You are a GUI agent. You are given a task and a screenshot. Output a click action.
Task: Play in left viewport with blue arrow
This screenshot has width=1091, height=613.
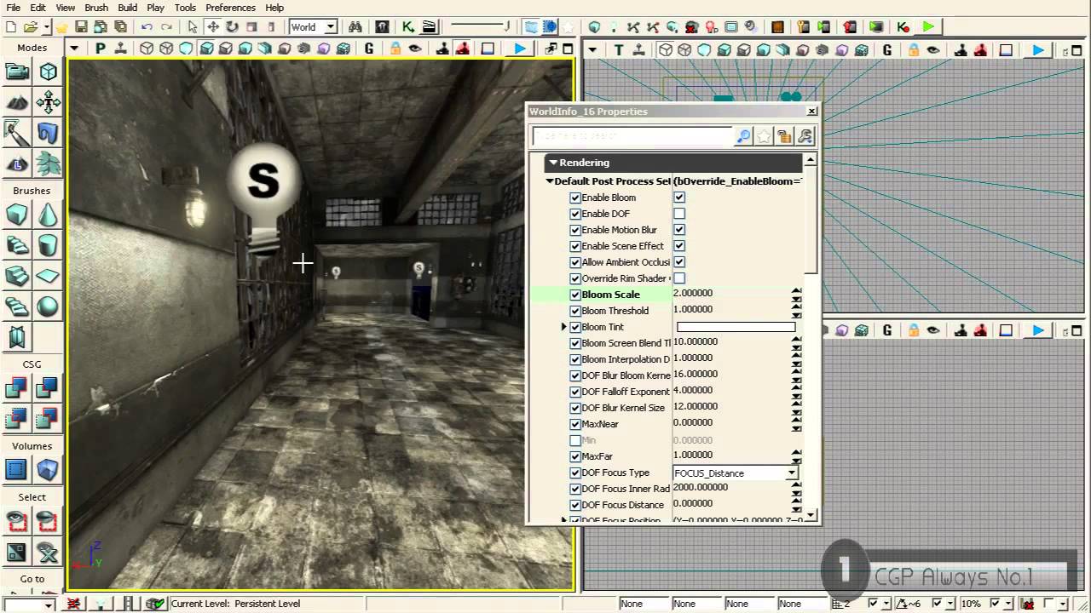click(519, 49)
